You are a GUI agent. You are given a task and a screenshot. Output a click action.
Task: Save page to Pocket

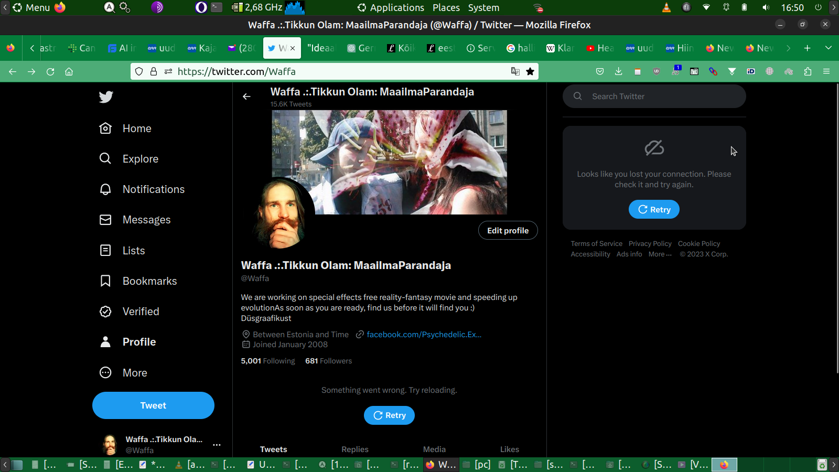(600, 71)
